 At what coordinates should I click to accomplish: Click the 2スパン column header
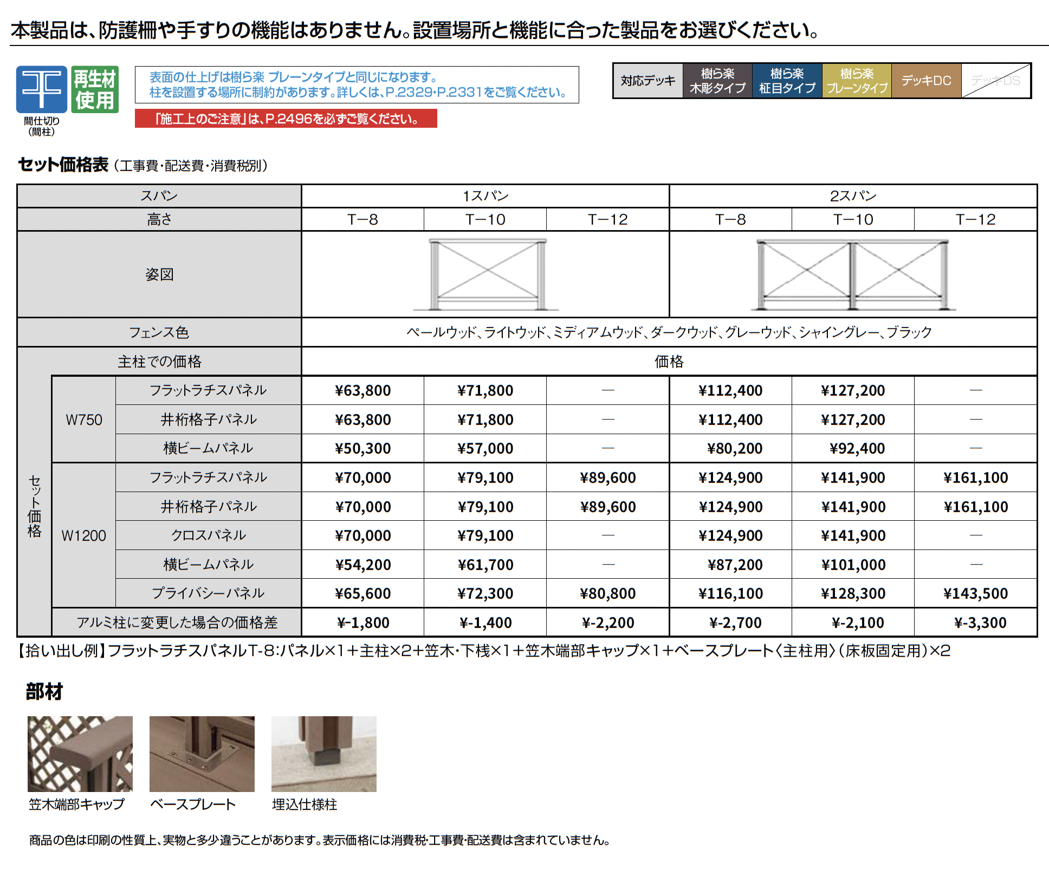click(853, 196)
